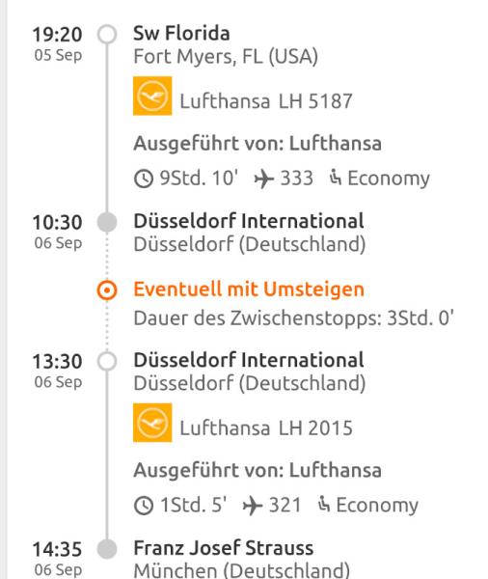Tap Dauer des Zwischenstopps 3Std. 0' text

click(294, 318)
